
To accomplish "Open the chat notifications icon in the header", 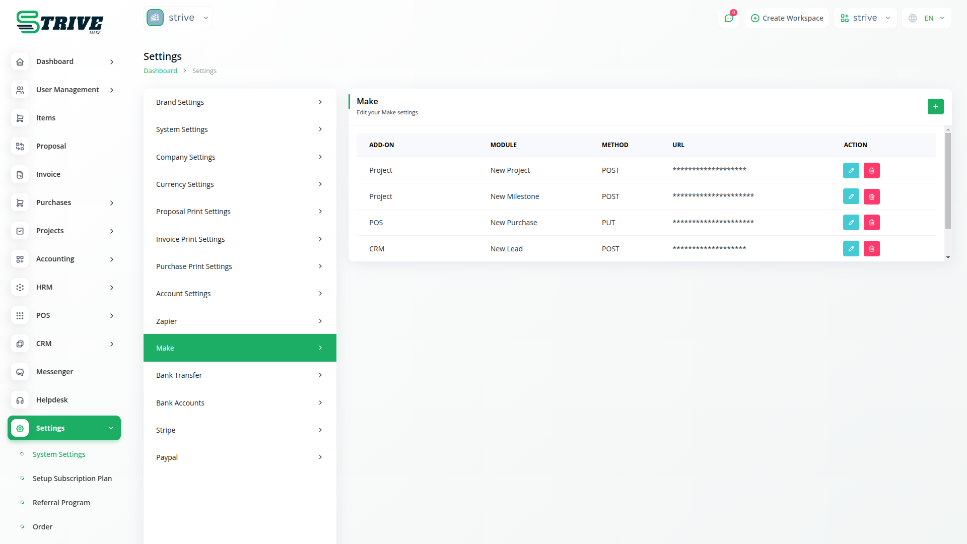I will [x=729, y=18].
